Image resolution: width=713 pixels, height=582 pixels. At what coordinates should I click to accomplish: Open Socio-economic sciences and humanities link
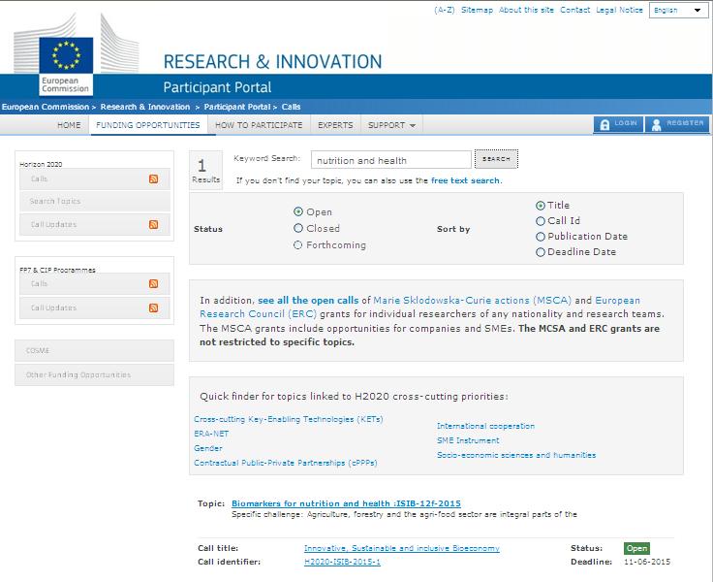click(x=516, y=455)
